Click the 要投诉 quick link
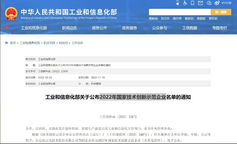Image resolution: width=237 pixels, height=144 pixels. [x=213, y=18]
